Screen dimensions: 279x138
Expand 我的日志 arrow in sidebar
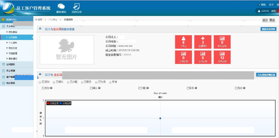pyautogui.click(x=7, y=48)
